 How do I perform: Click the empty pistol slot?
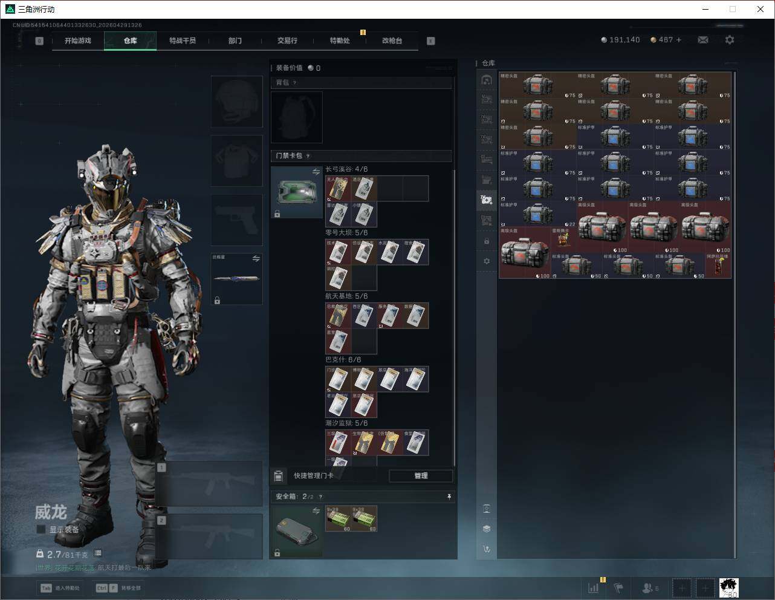(236, 220)
